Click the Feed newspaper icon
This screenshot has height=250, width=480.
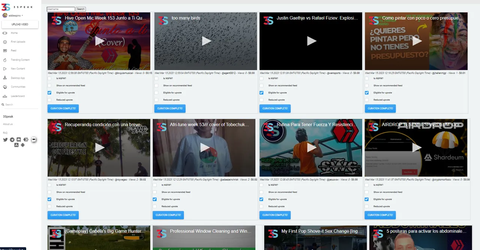pyautogui.click(x=5, y=51)
